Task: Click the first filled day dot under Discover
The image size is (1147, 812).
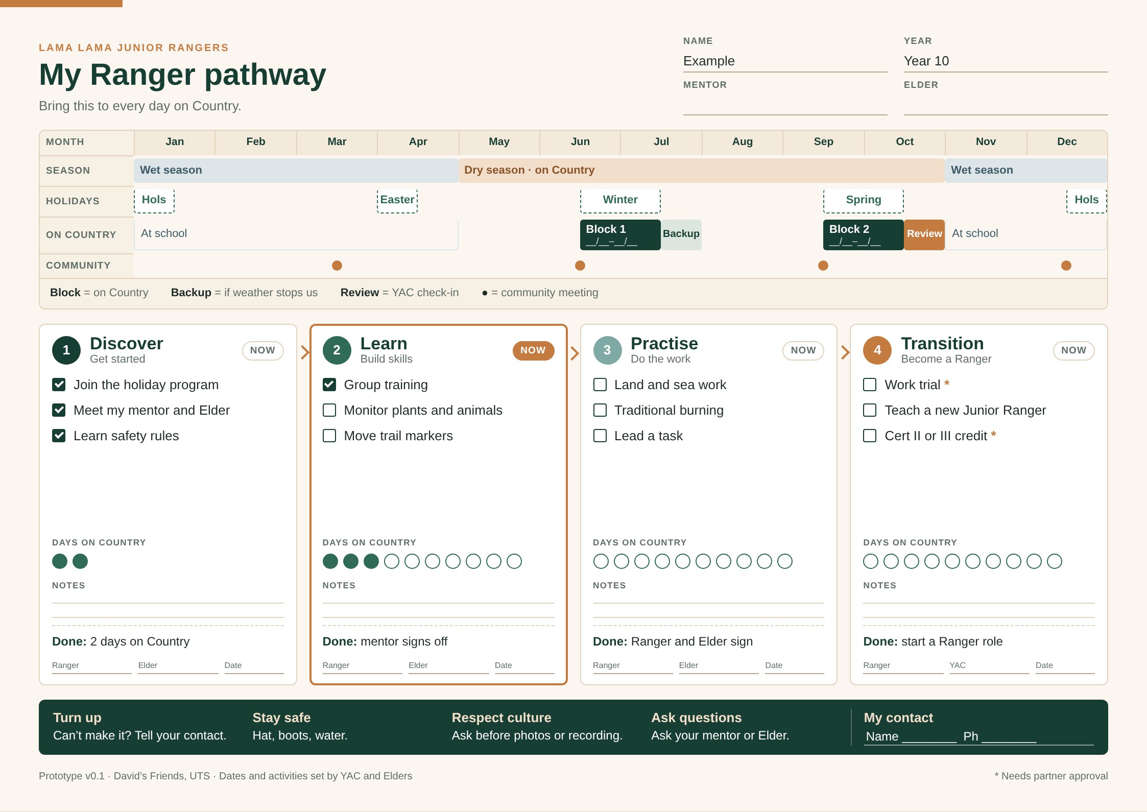Action: point(60,561)
